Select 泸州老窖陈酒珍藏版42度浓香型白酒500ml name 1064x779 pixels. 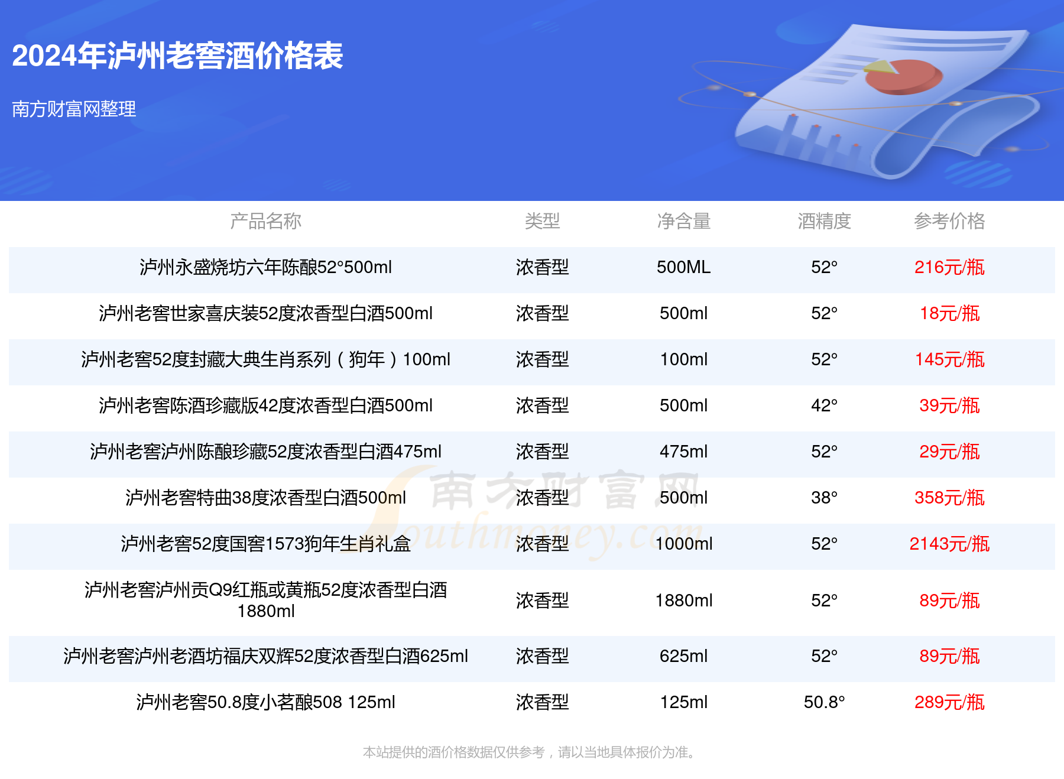265,405
